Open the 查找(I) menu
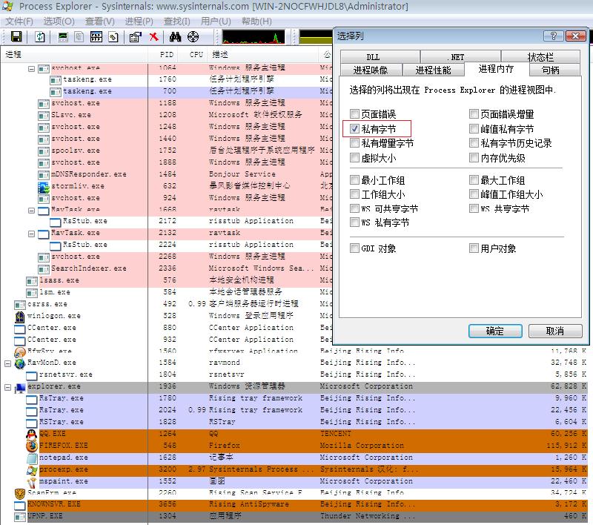 pyautogui.click(x=176, y=22)
